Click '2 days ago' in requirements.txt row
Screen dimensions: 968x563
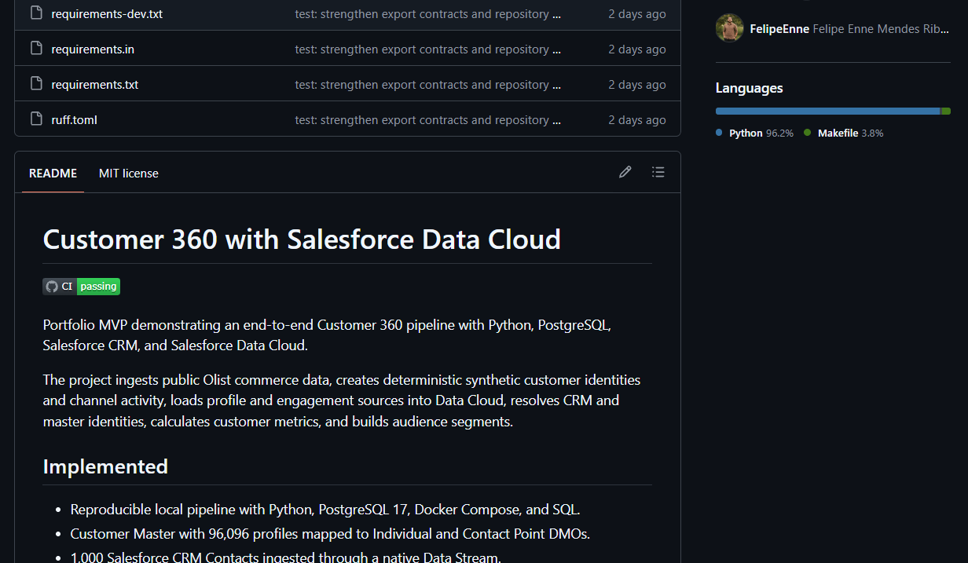click(x=637, y=84)
